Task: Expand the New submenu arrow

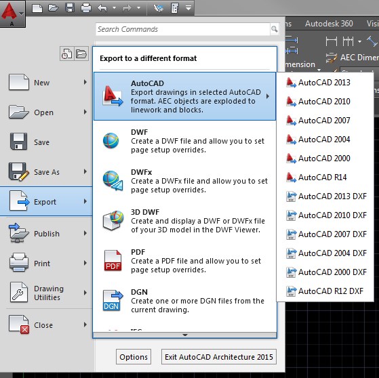Action: [x=85, y=82]
